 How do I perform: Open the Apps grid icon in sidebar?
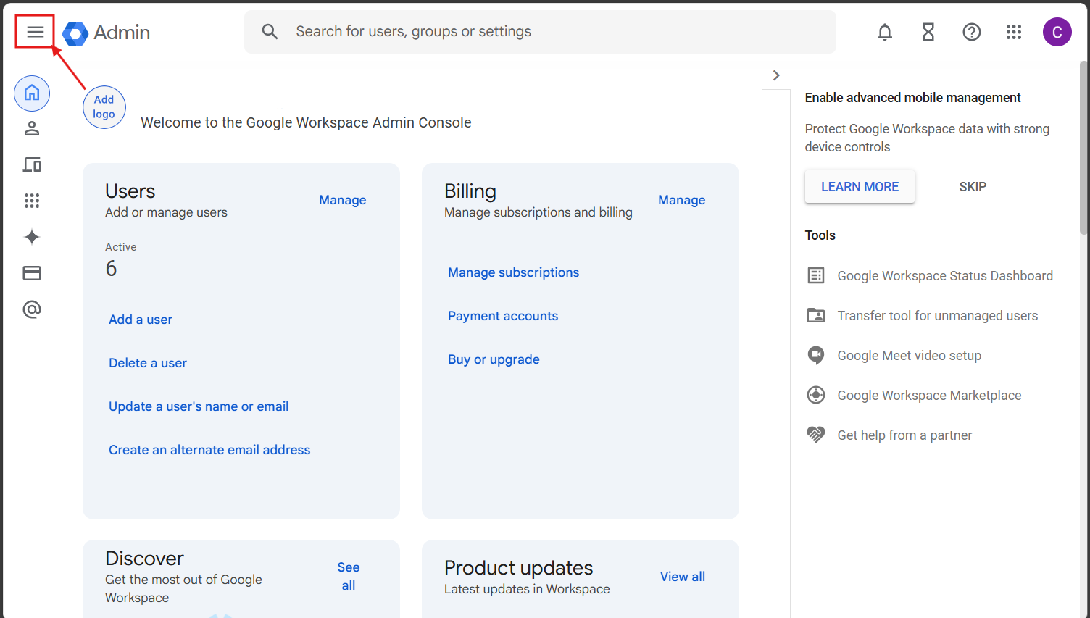pos(32,201)
